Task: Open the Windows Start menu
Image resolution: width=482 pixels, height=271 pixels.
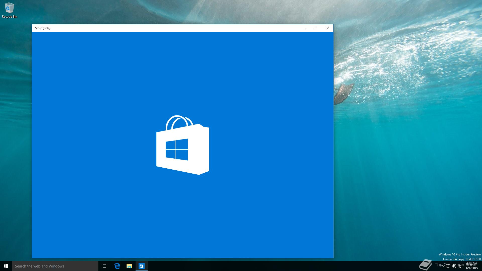Action: pos(6,266)
